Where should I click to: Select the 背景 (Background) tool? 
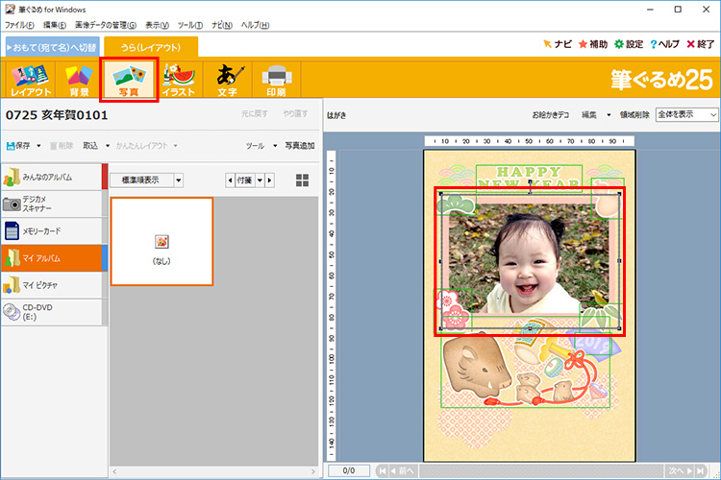[79, 79]
